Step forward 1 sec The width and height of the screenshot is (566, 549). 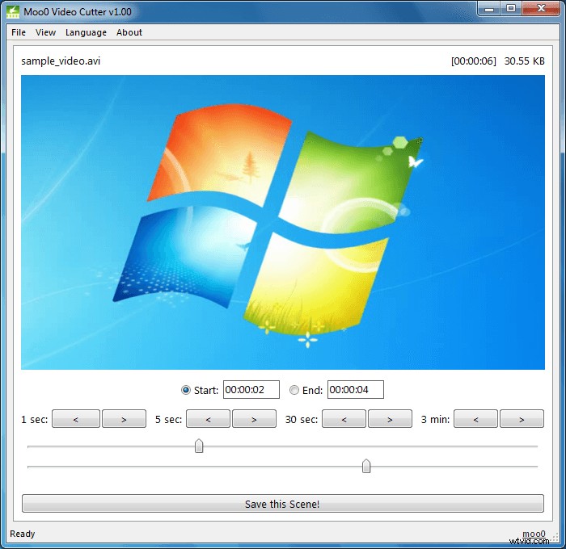125,419
